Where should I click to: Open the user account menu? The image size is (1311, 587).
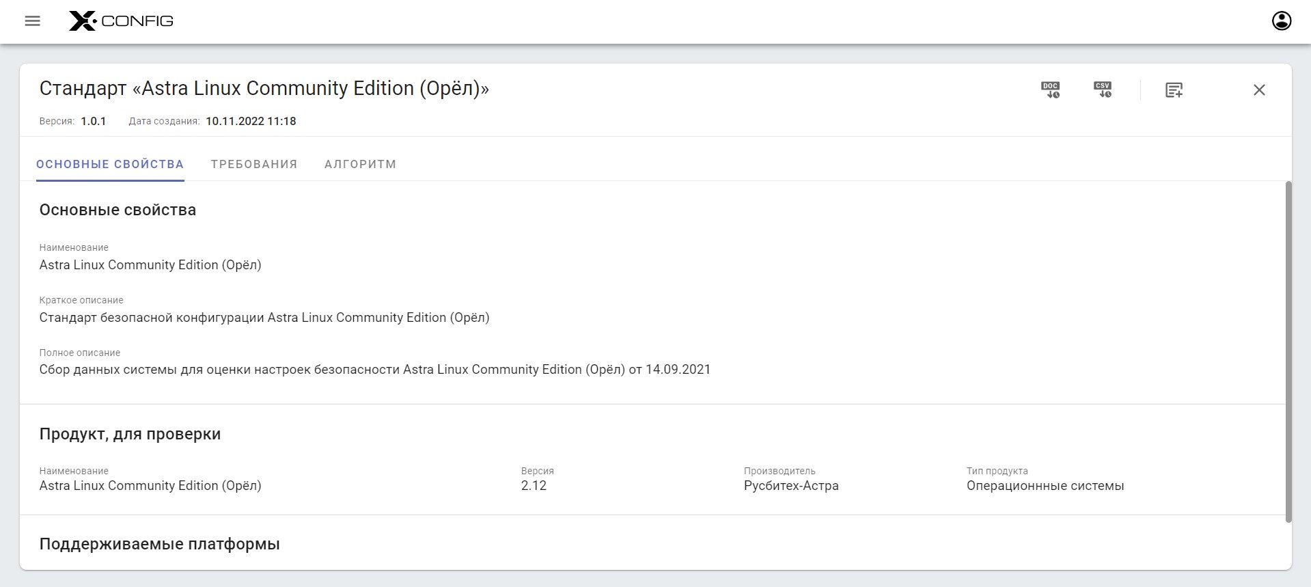[x=1281, y=21]
